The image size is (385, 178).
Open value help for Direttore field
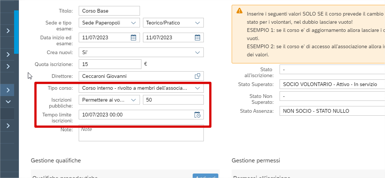click(198, 76)
